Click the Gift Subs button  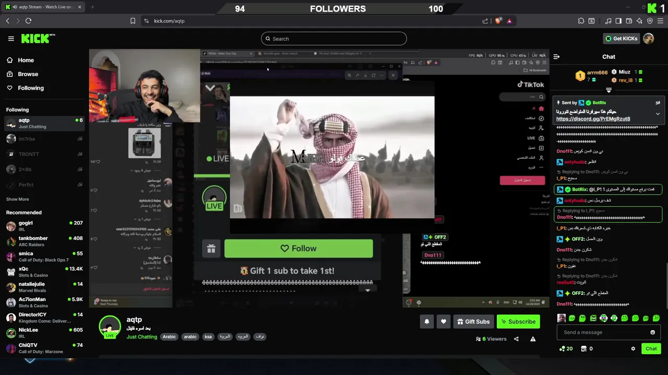473,322
